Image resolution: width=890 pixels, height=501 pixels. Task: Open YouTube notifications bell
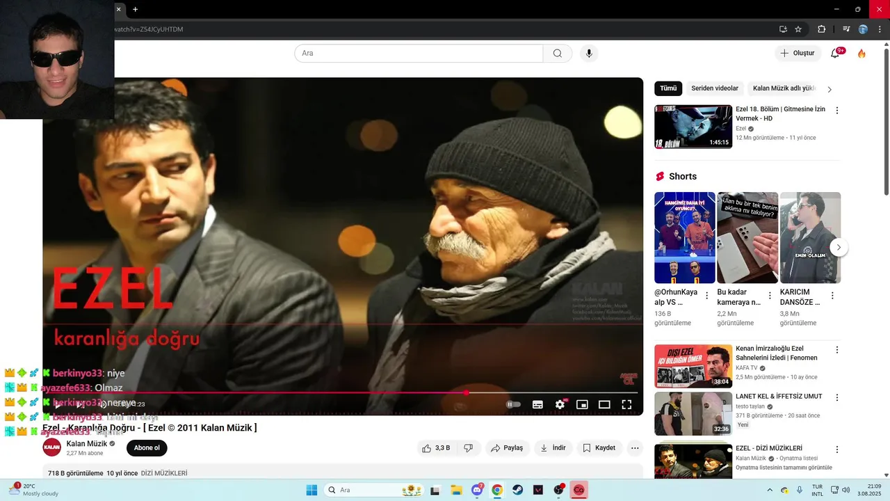pos(835,54)
